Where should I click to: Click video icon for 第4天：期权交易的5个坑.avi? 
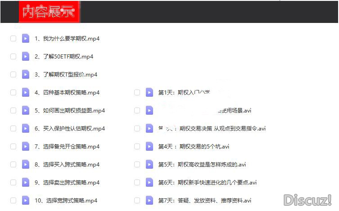[149, 146]
